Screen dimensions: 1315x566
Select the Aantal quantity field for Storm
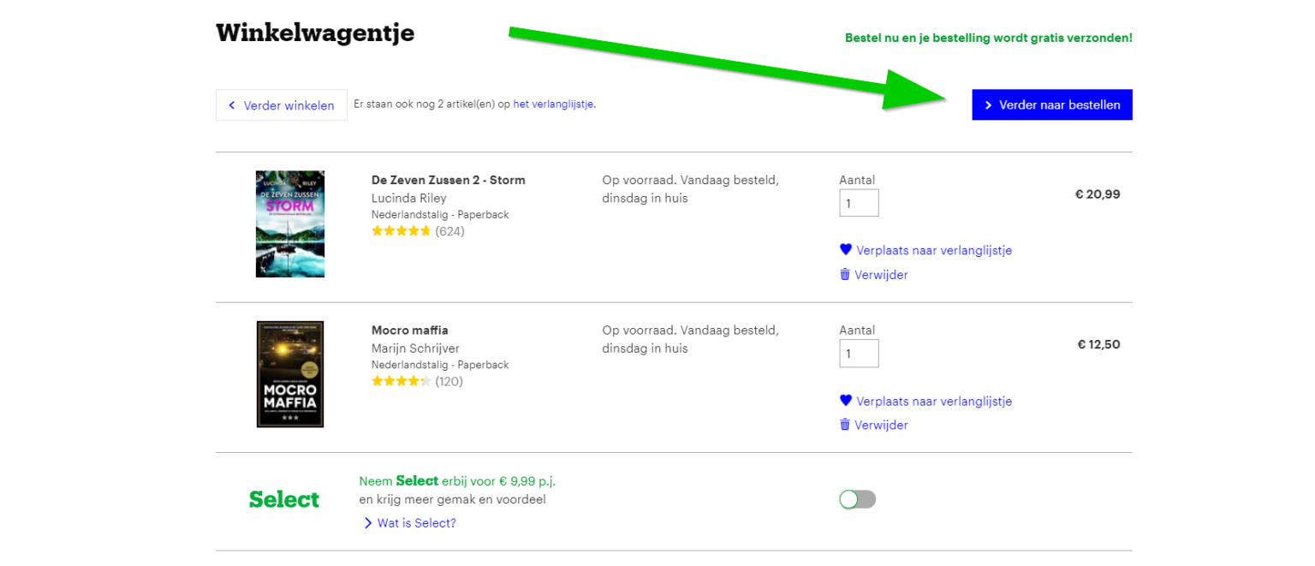click(x=859, y=202)
